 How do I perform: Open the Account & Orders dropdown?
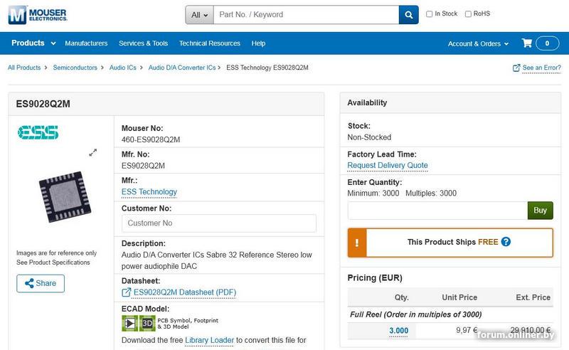coord(478,43)
